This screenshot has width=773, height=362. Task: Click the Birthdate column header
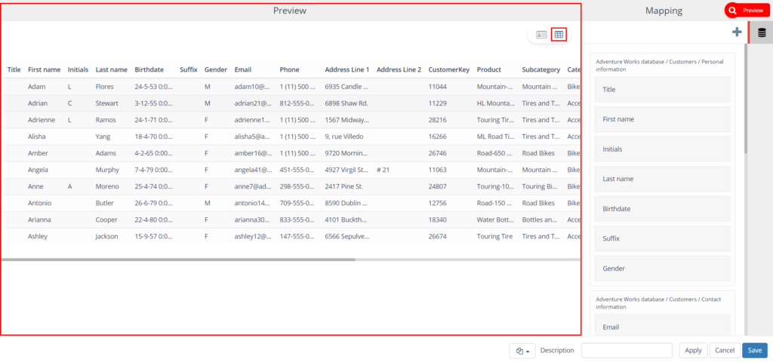coord(149,70)
